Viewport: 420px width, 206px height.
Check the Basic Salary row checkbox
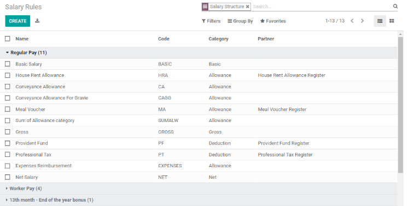click(8, 64)
